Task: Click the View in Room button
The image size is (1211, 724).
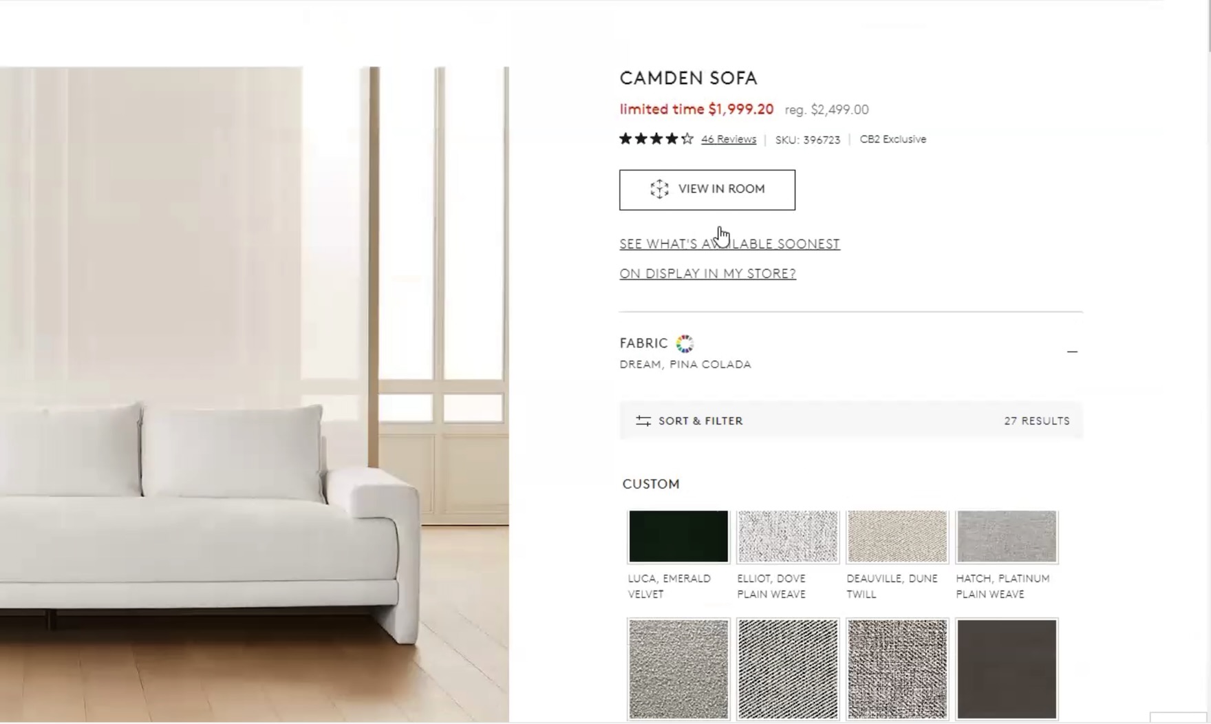Action: [707, 190]
